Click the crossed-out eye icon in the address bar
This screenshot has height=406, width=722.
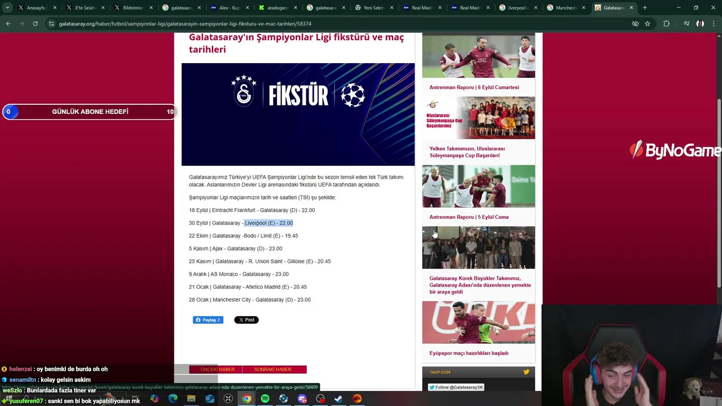tap(635, 24)
